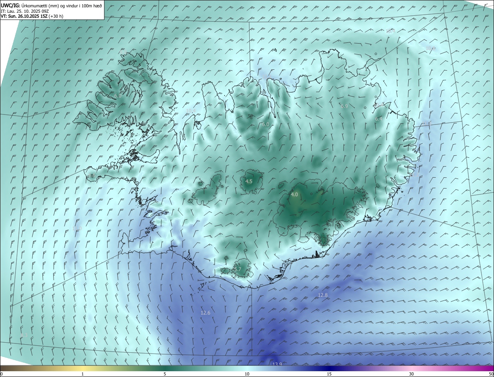Click the colorbar tick label 5
The height and width of the screenshot is (377, 494).
coord(165,374)
